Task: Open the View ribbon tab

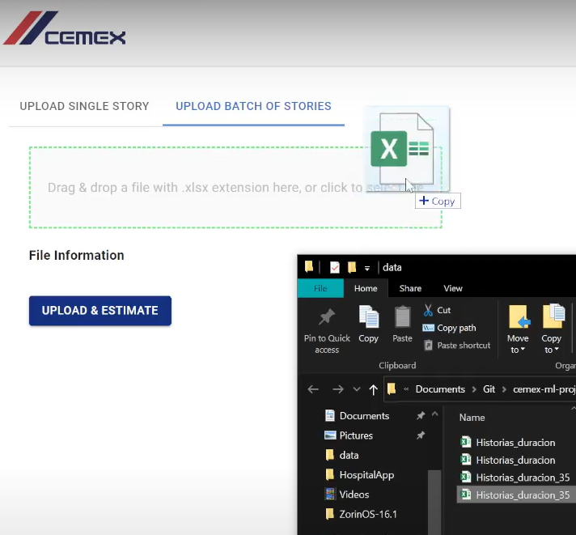Action: pyautogui.click(x=453, y=288)
